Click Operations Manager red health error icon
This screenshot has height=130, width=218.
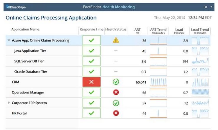pyautogui.click(x=116, y=92)
